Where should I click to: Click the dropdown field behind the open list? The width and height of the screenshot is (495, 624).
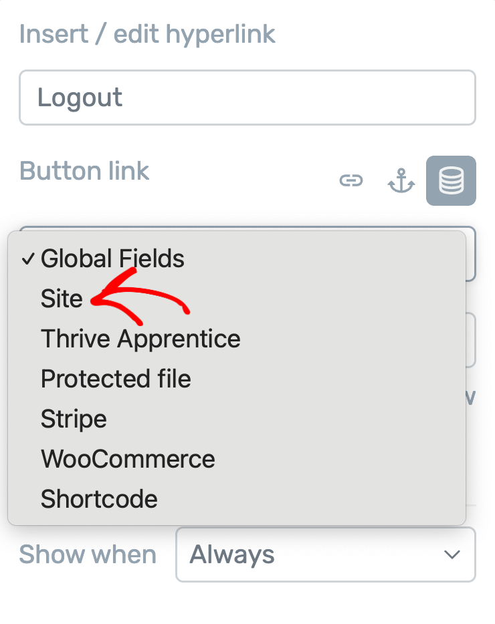click(x=471, y=255)
